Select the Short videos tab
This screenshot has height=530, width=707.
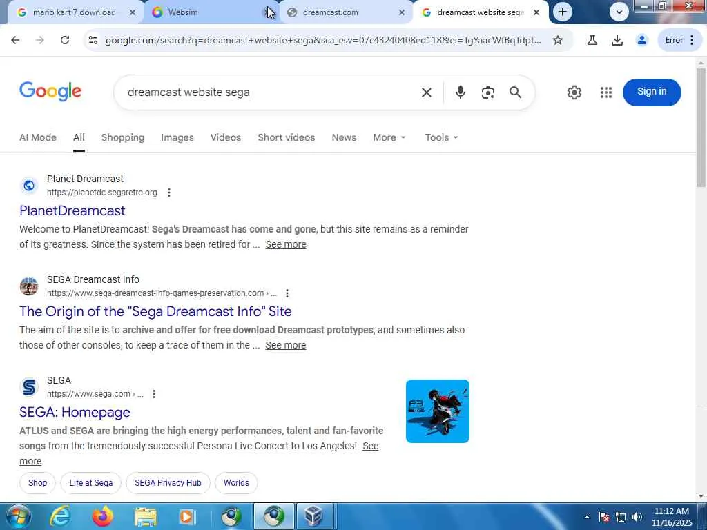tap(287, 137)
